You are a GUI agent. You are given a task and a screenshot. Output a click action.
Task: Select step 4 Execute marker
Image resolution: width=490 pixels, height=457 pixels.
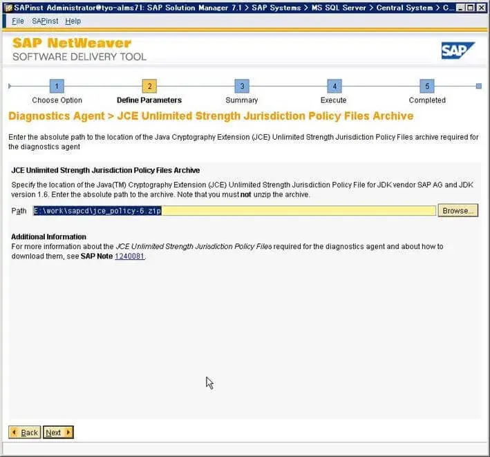334,86
